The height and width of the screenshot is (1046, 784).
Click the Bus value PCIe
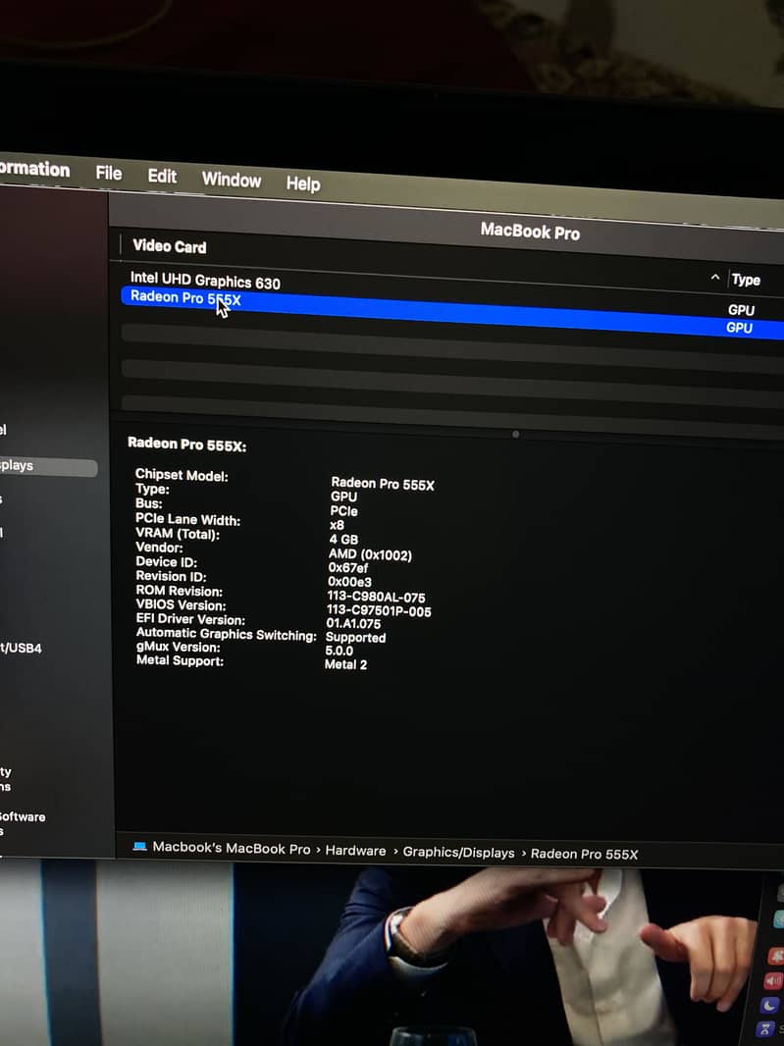343,511
